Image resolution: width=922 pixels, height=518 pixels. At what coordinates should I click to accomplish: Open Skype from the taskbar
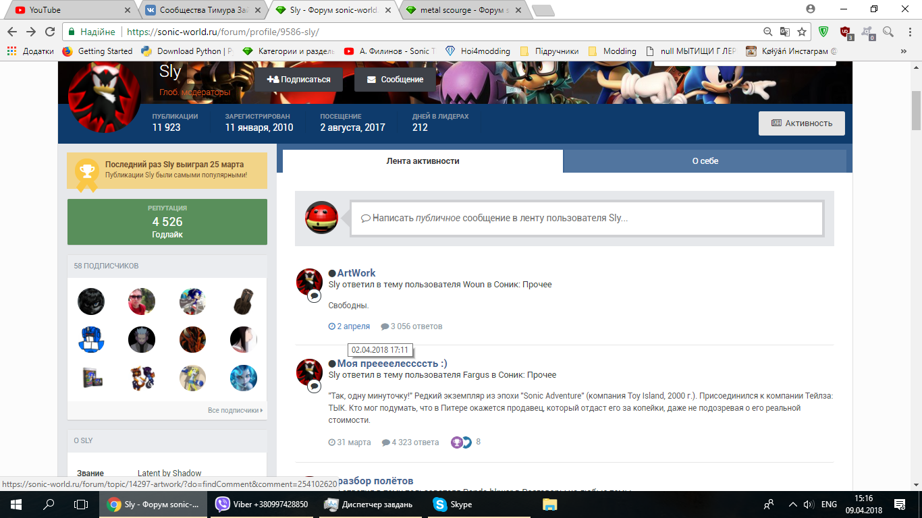[x=453, y=505]
